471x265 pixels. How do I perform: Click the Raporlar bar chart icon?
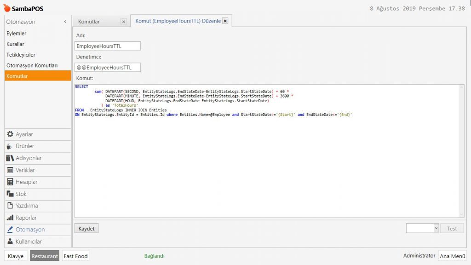(10, 218)
